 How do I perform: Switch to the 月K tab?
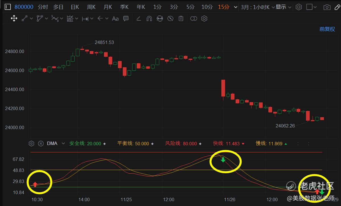[108, 7]
